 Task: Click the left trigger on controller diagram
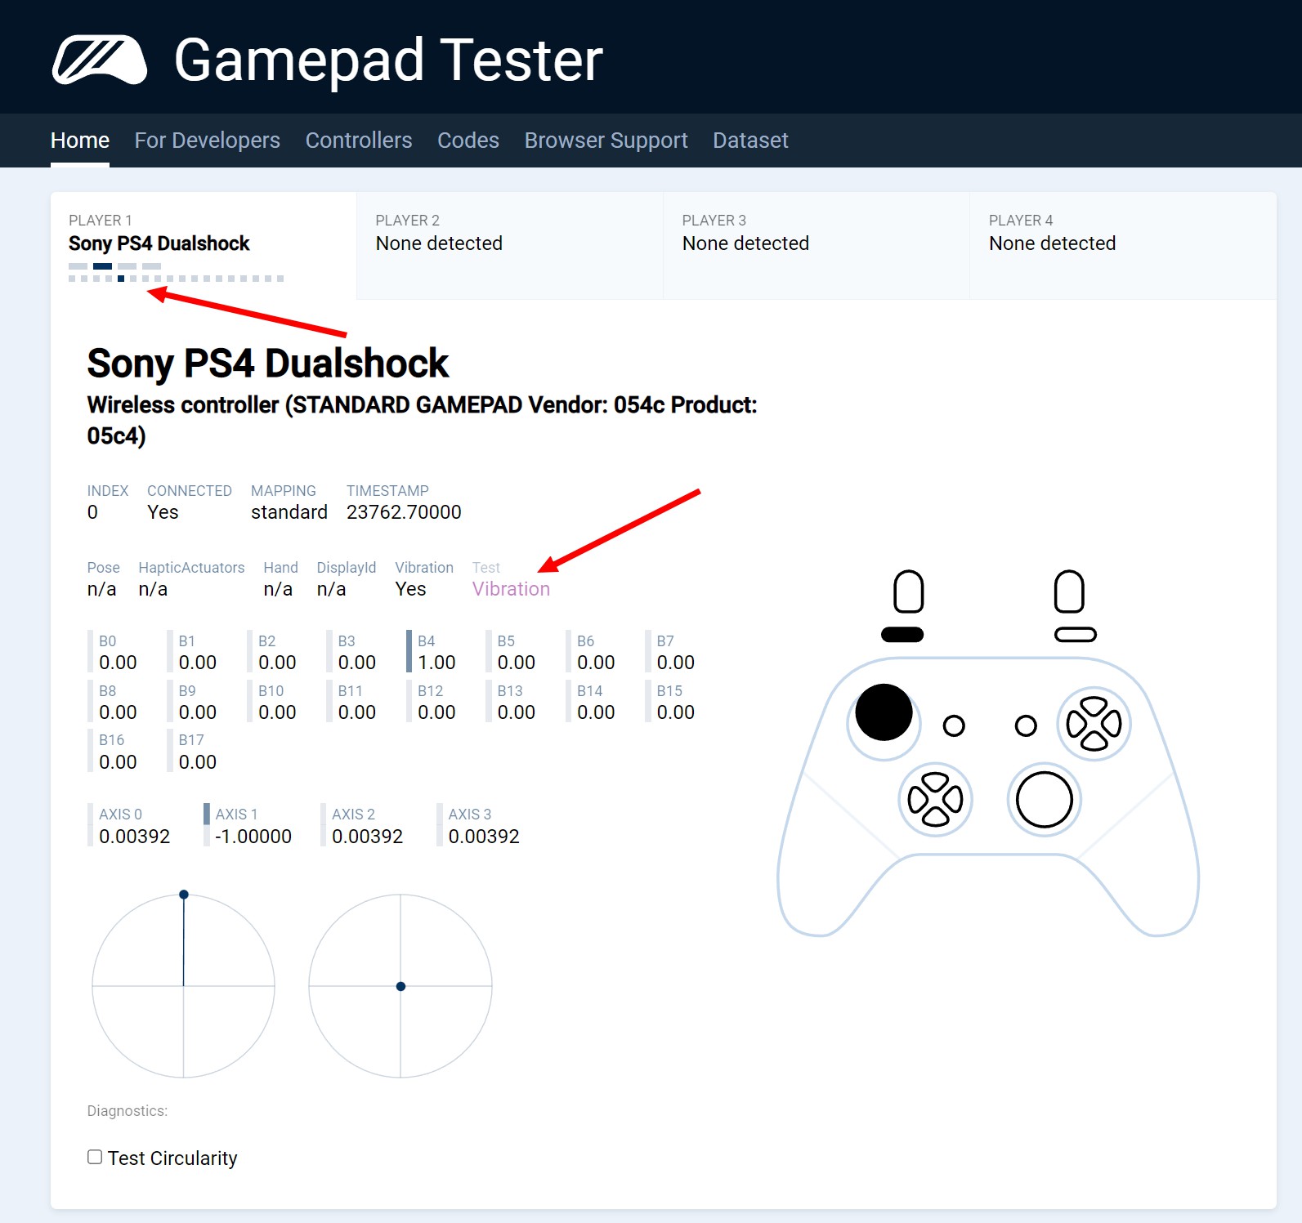click(909, 591)
